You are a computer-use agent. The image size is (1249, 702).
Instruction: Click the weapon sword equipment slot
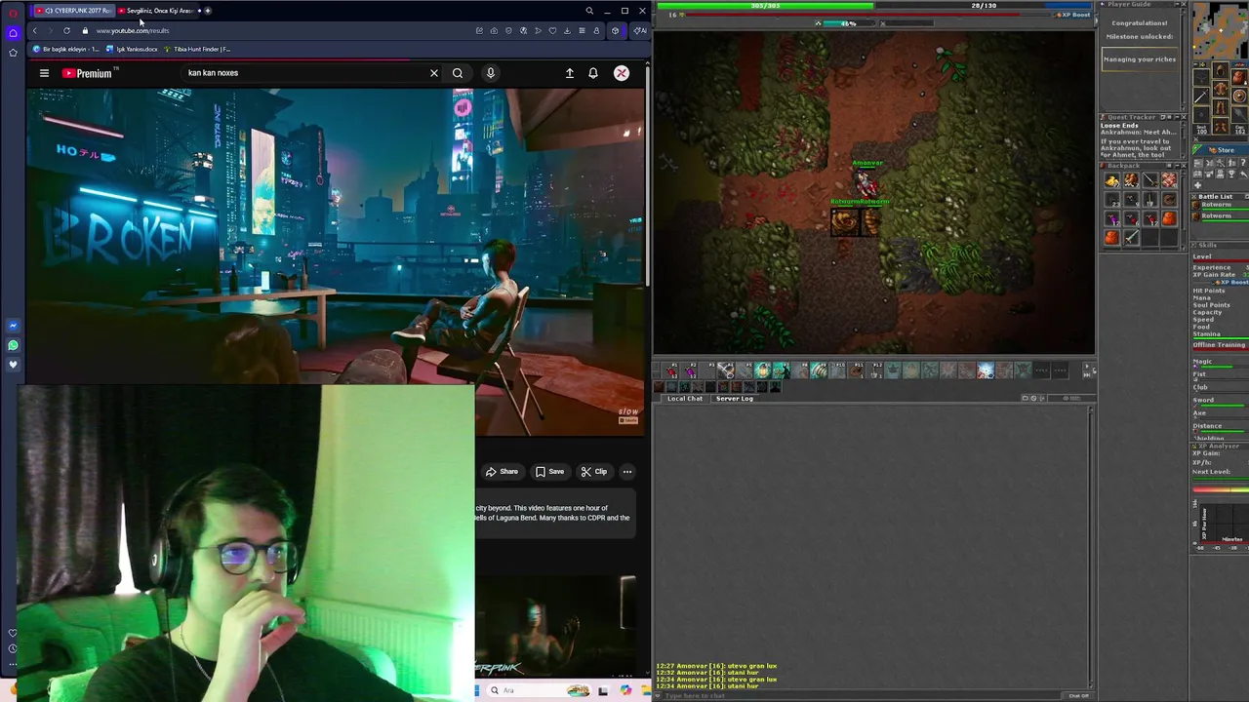tap(1201, 96)
